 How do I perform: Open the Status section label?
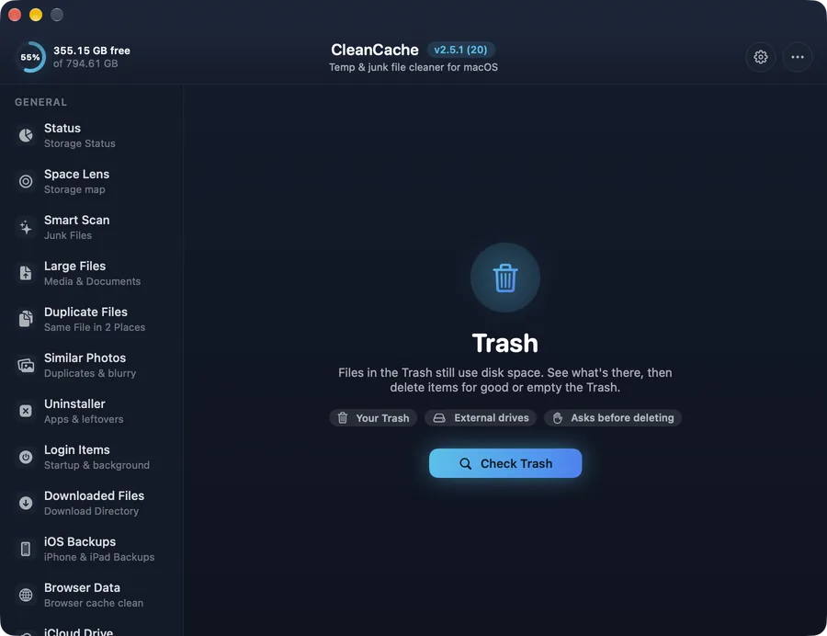pyautogui.click(x=62, y=128)
